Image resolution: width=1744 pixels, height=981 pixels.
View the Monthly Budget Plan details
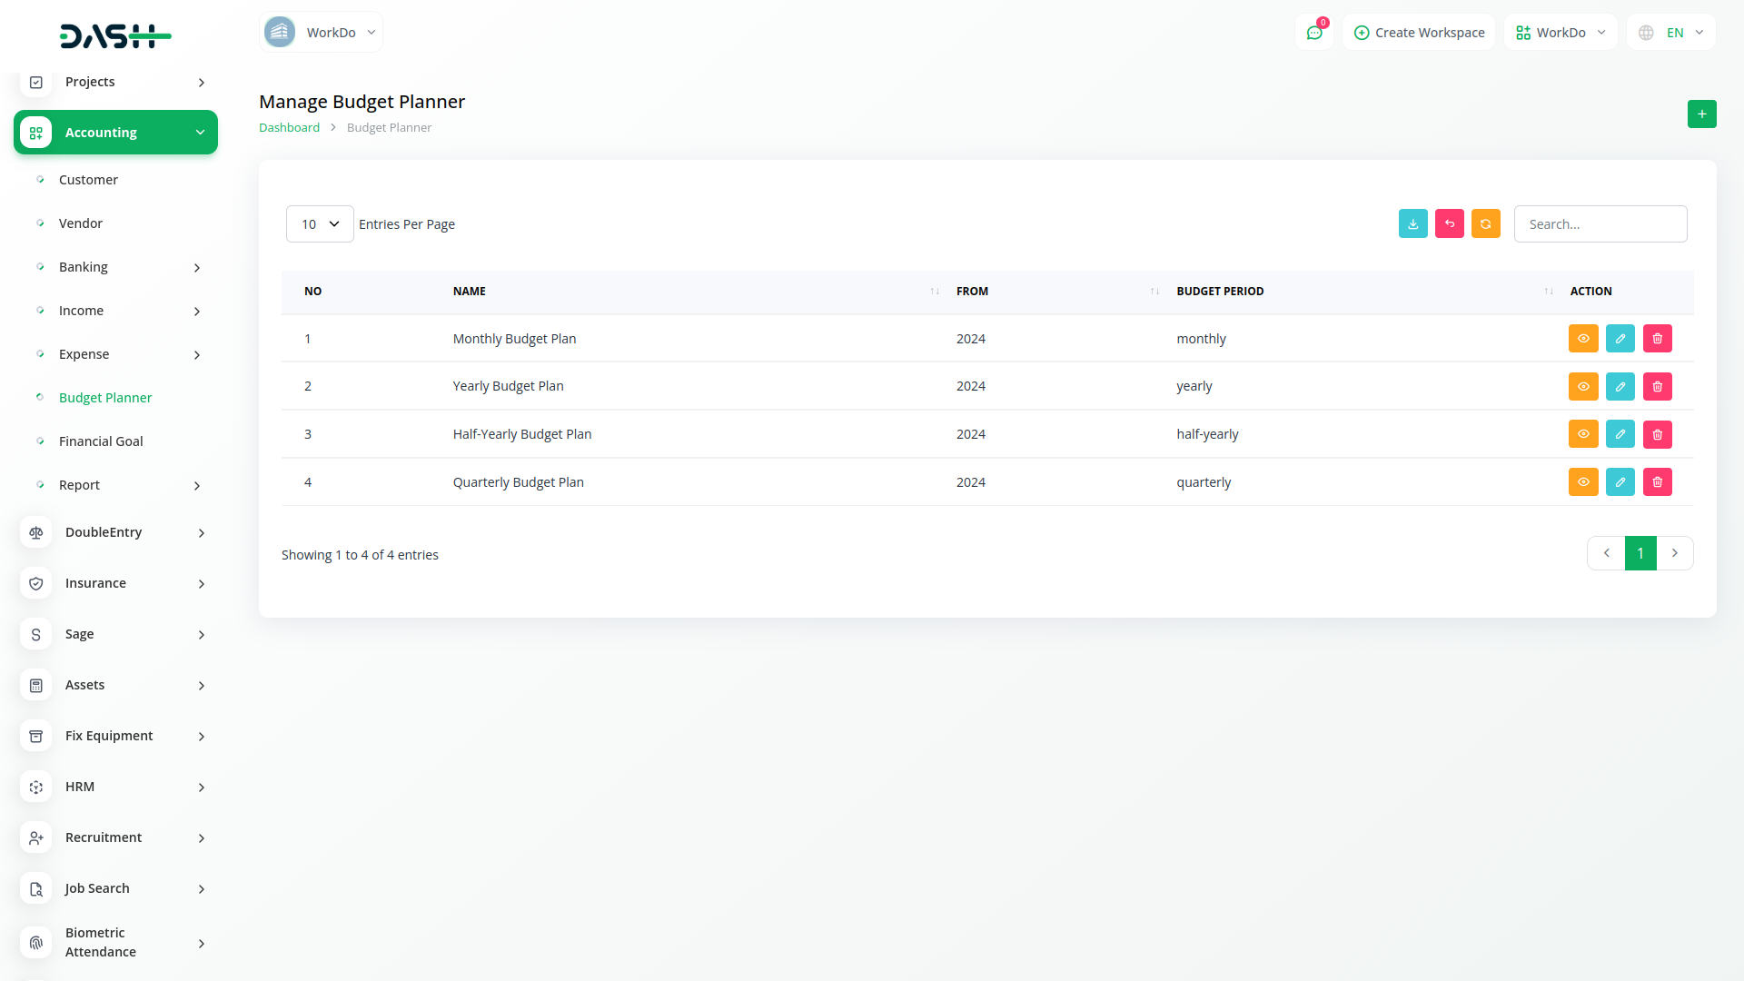click(1582, 339)
